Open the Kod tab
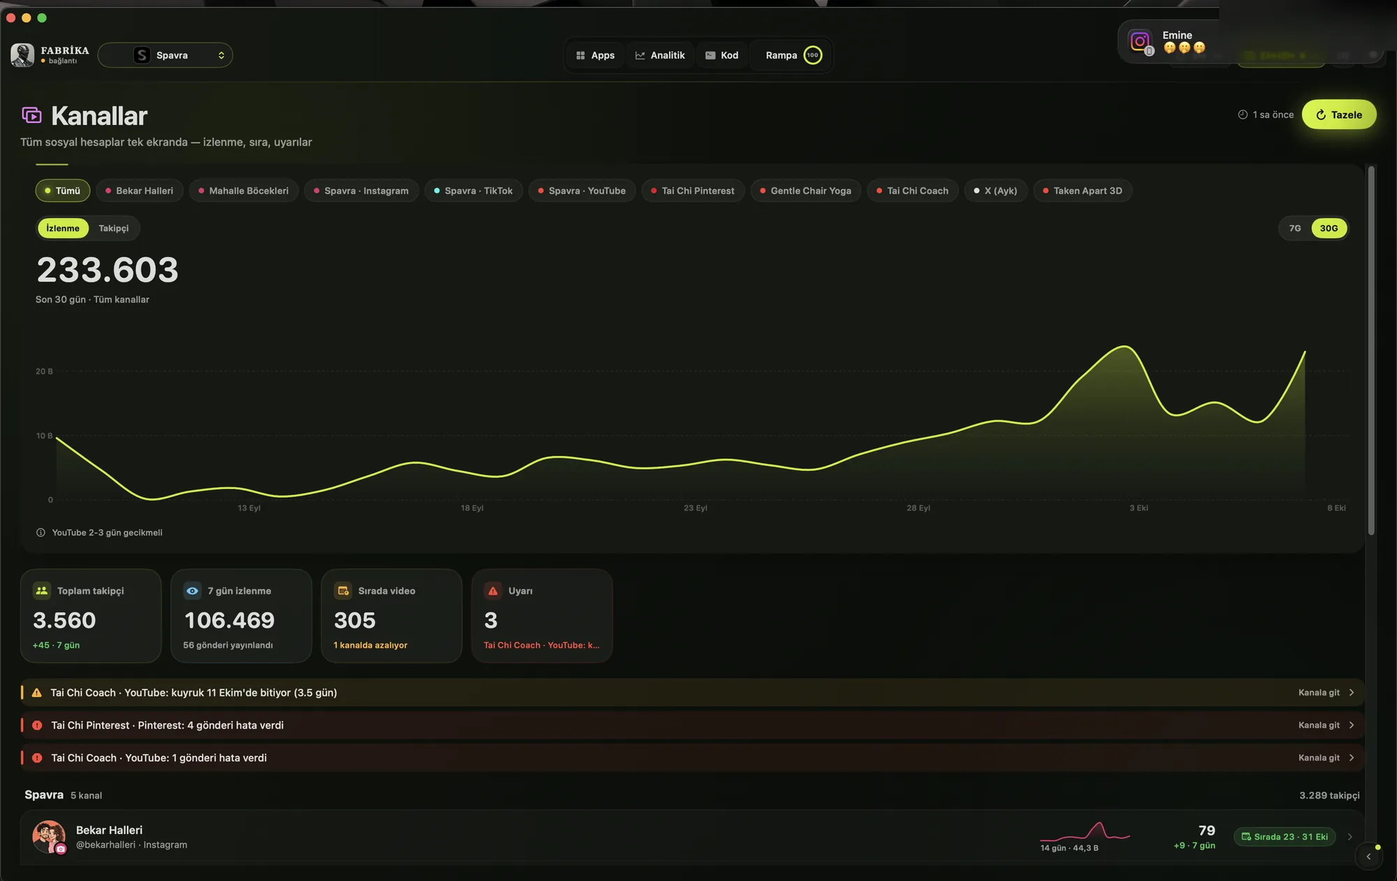The image size is (1397, 881). click(x=722, y=55)
